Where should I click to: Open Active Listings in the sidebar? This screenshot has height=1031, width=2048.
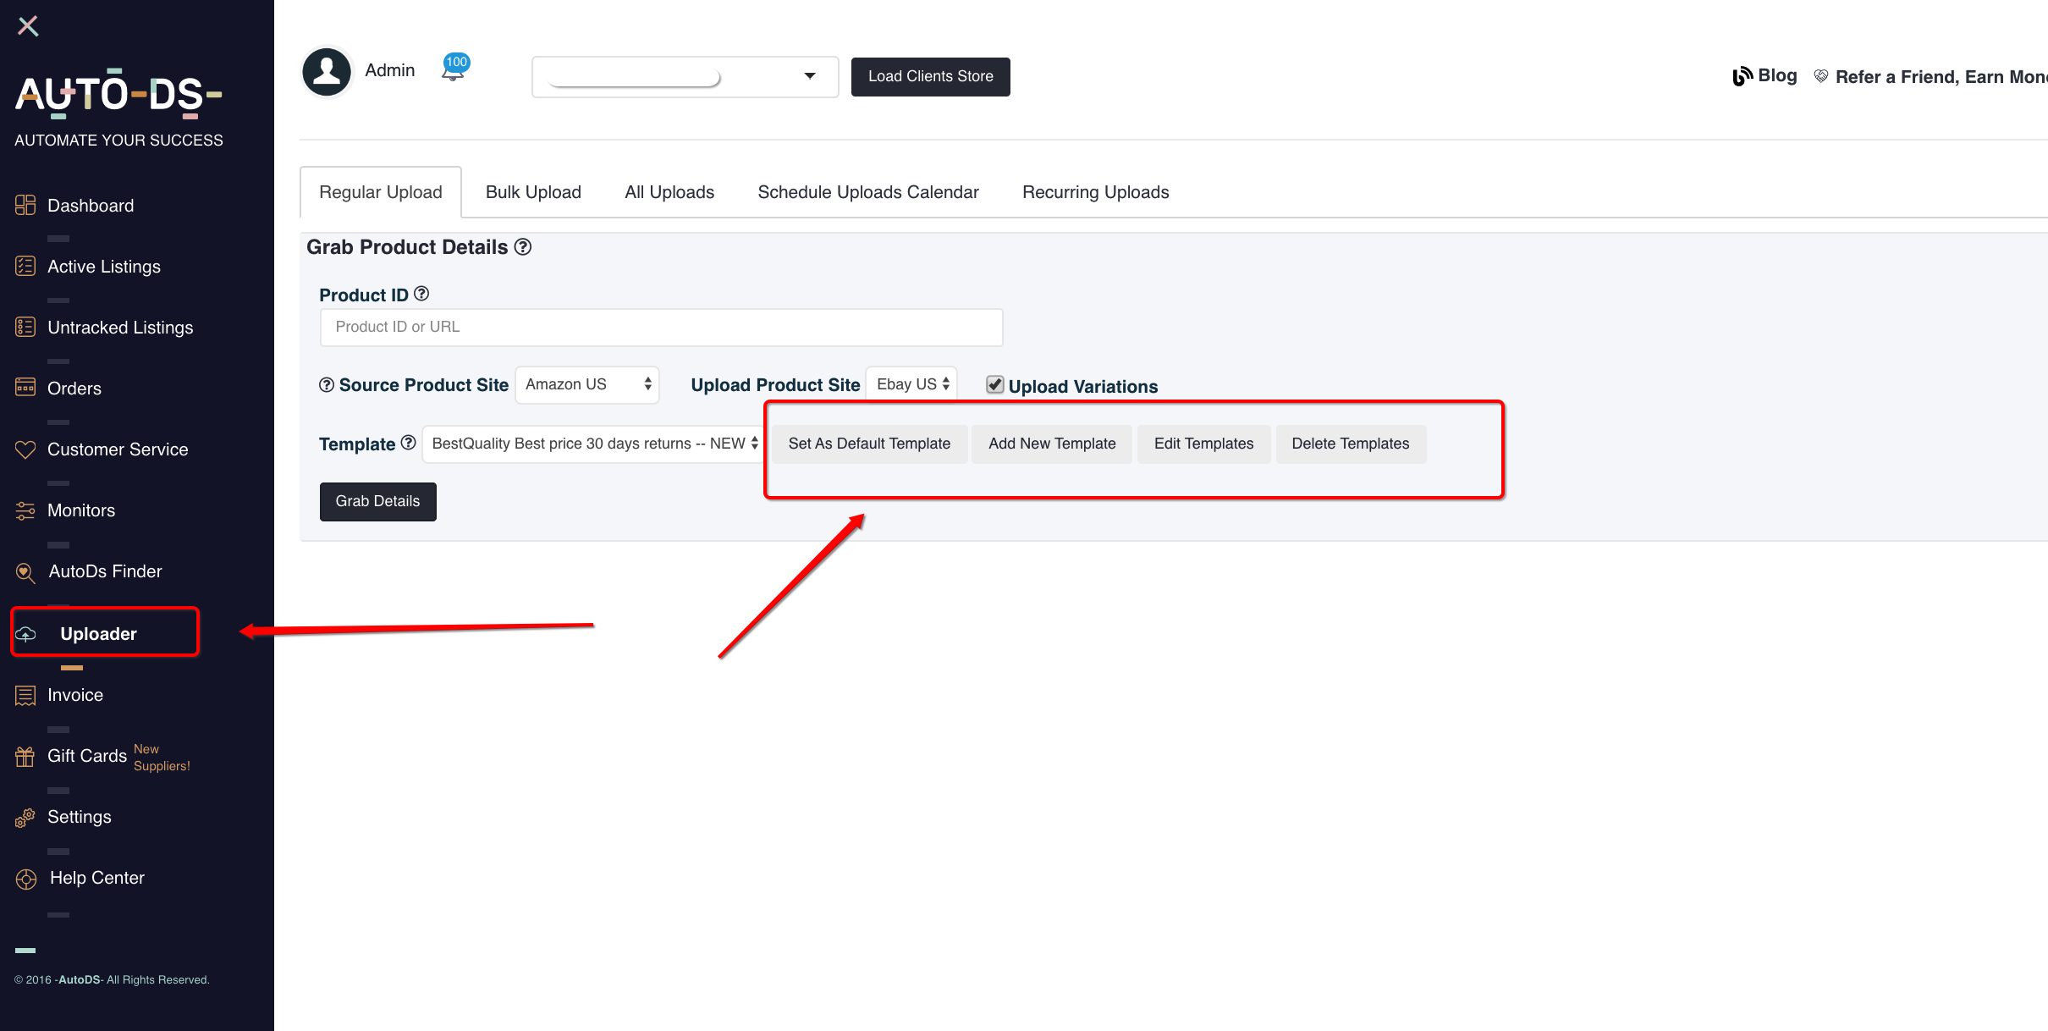pos(104,267)
